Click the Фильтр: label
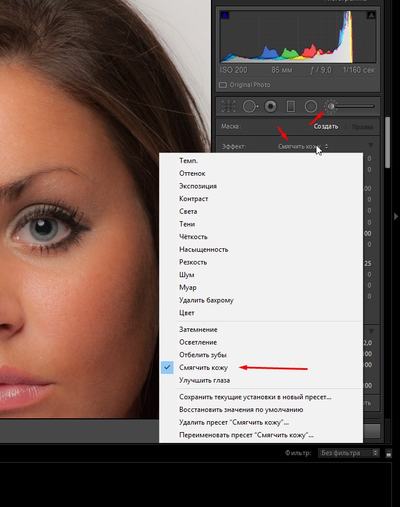Viewport: 400px width, 507px height. [298, 453]
